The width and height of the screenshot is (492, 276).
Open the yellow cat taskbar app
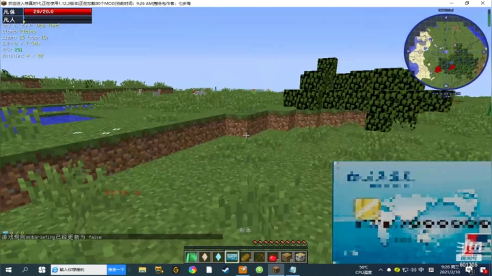[159, 270]
